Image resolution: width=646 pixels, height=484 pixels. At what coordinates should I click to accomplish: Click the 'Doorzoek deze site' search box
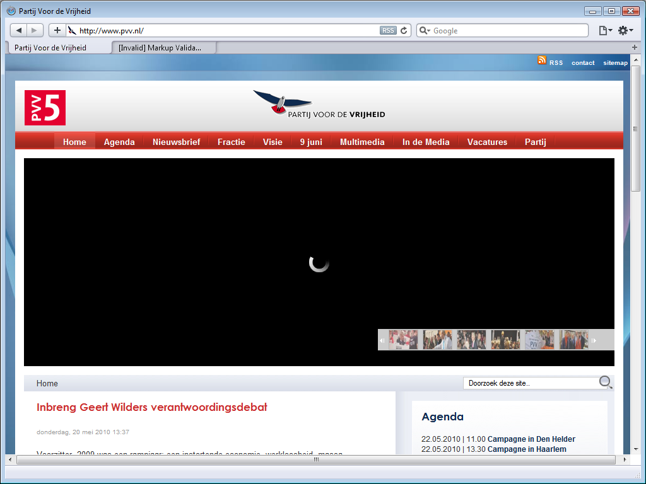tap(531, 383)
